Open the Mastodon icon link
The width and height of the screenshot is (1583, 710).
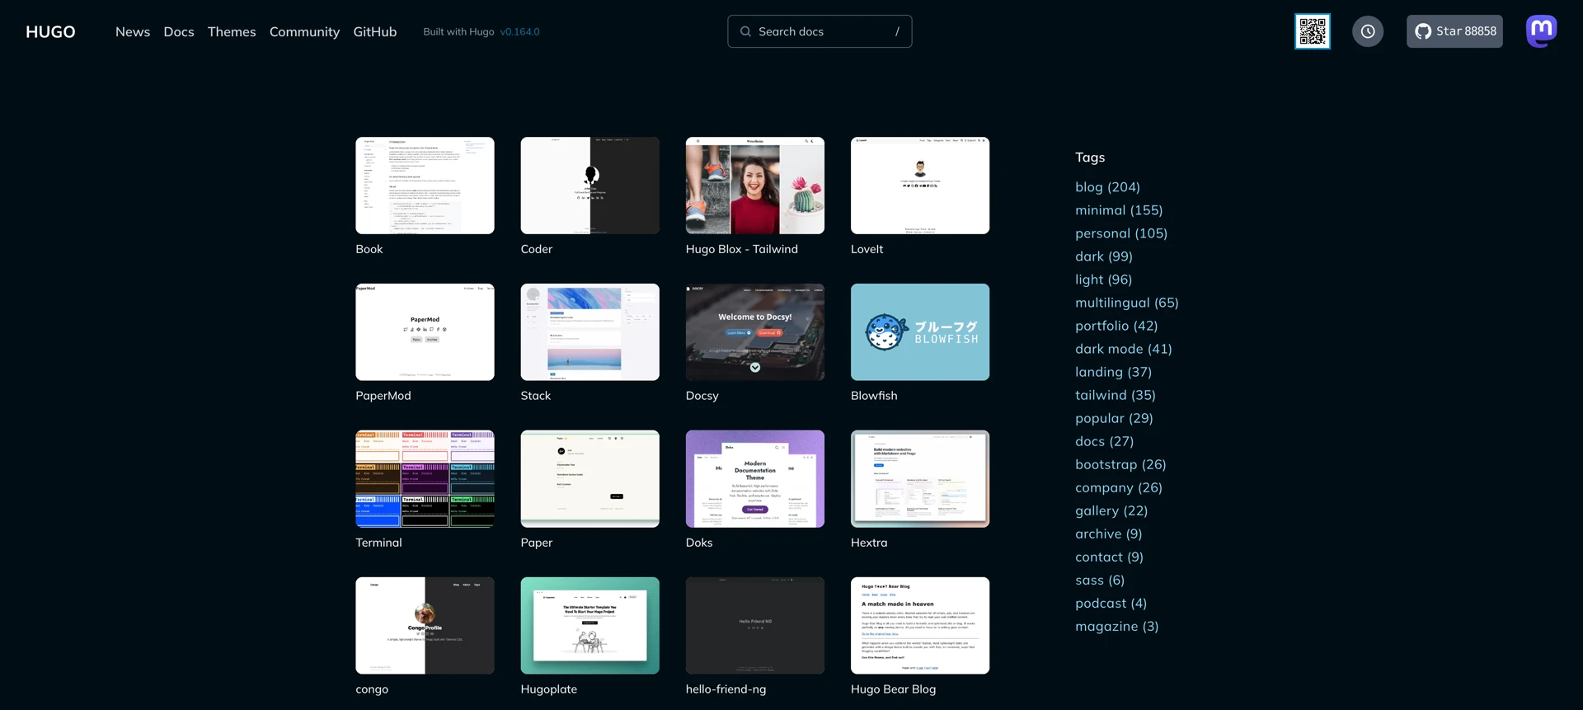pyautogui.click(x=1541, y=31)
